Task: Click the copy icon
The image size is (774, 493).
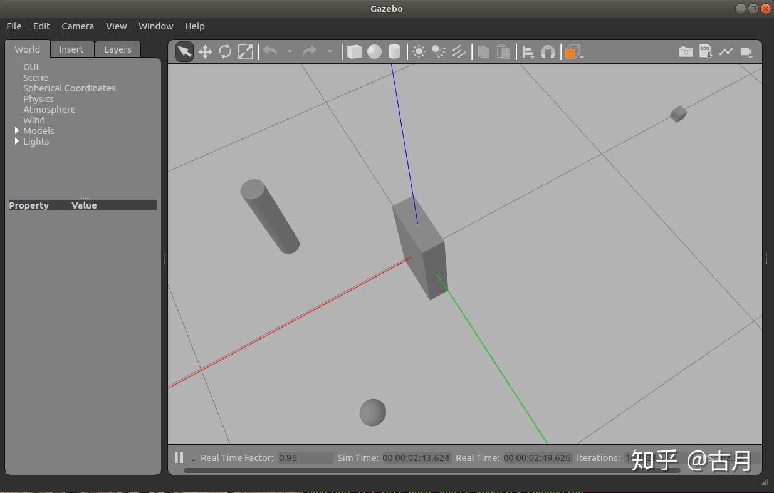Action: (483, 51)
